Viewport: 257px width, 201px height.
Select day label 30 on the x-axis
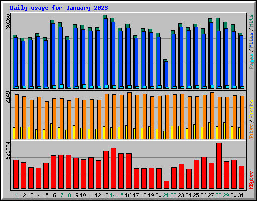pyautogui.click(x=233, y=195)
